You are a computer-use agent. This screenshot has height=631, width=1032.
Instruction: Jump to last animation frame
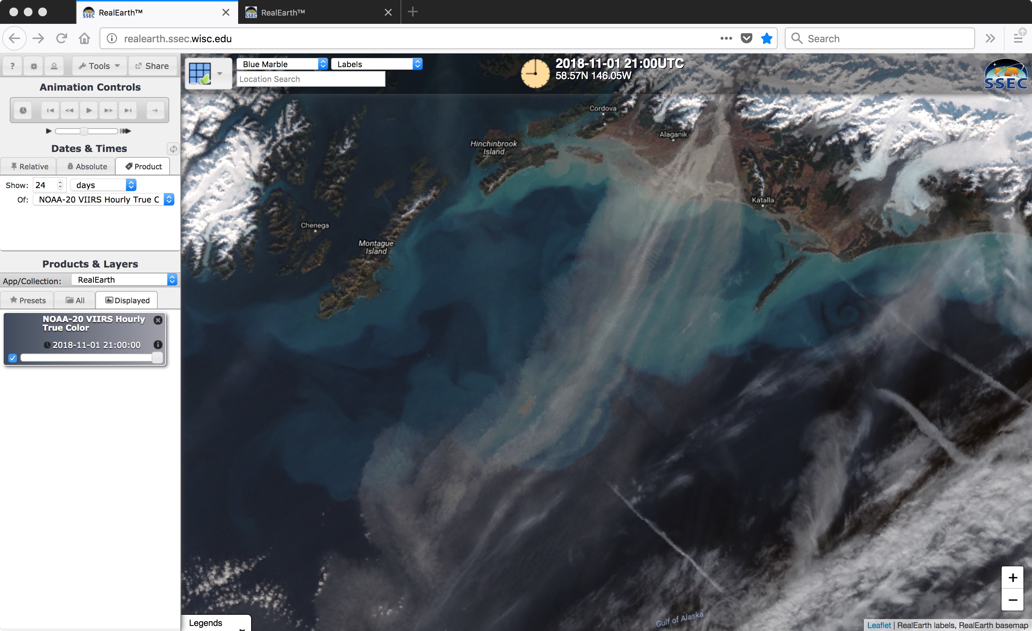click(x=128, y=110)
